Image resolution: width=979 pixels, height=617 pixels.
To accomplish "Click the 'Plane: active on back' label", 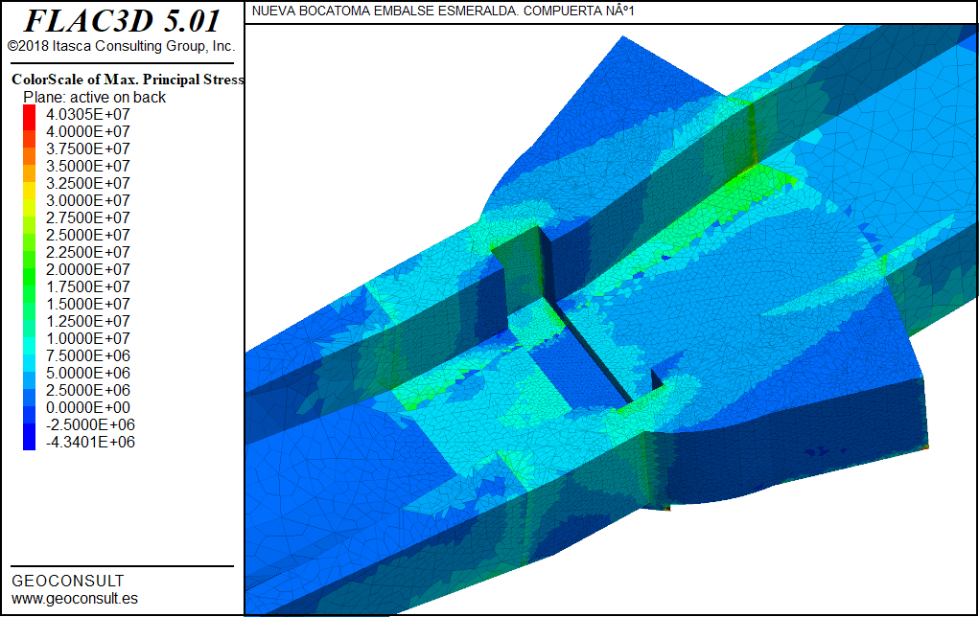I will click(94, 98).
